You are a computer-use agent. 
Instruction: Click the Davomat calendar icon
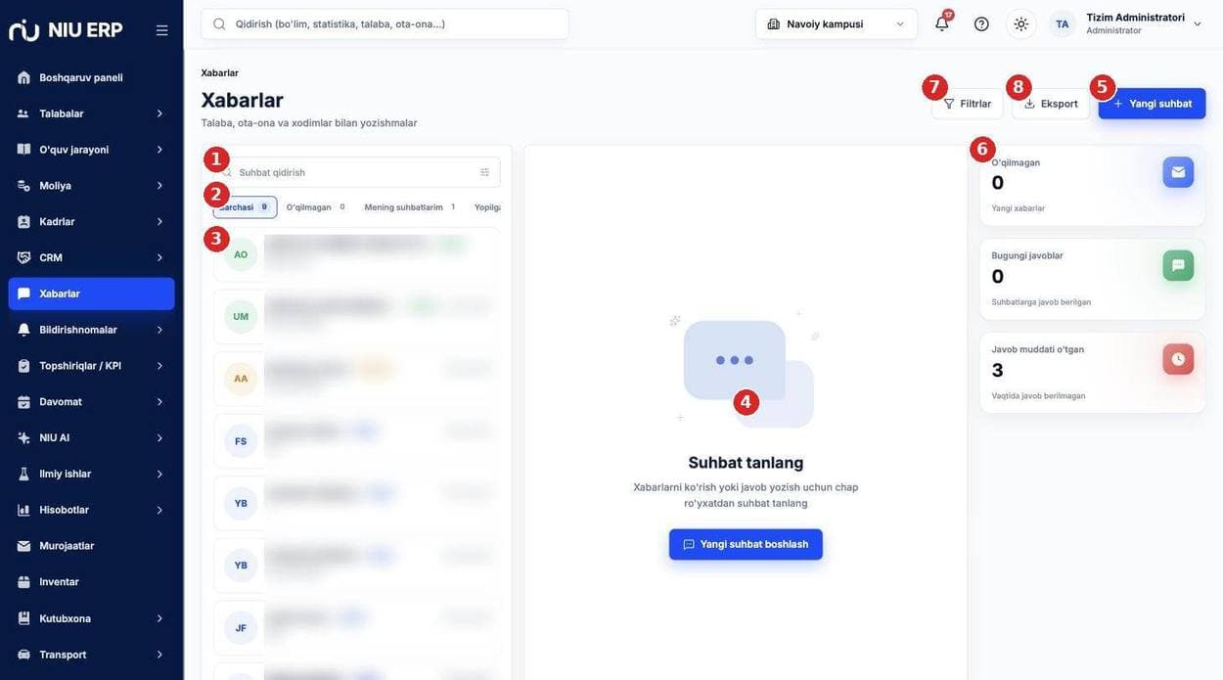[x=23, y=402]
